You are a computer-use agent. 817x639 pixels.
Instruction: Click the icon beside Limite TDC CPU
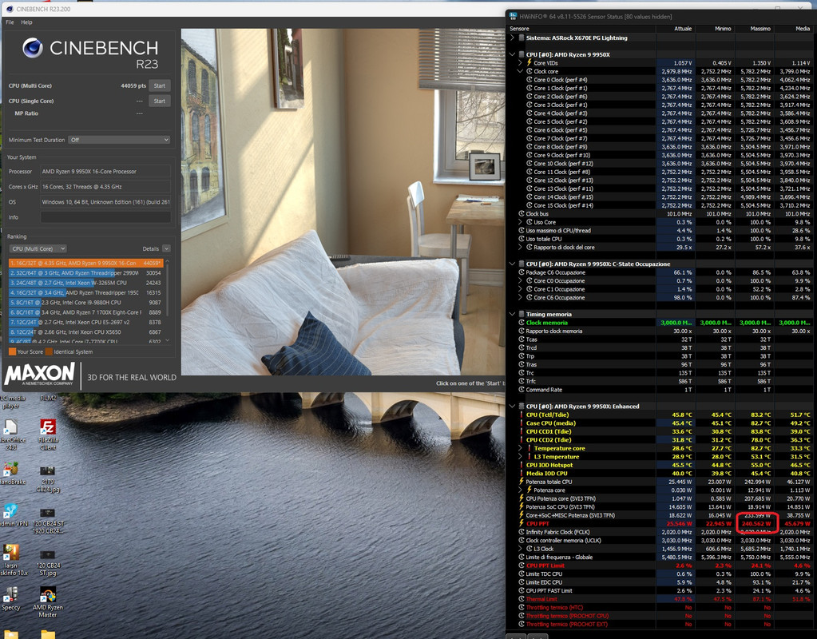[522, 574]
